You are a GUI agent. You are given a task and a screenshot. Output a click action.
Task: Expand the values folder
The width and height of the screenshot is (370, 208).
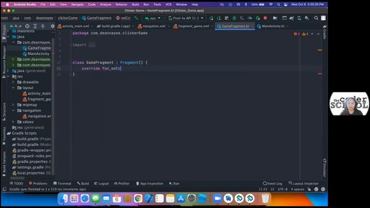pyautogui.click(x=13, y=122)
